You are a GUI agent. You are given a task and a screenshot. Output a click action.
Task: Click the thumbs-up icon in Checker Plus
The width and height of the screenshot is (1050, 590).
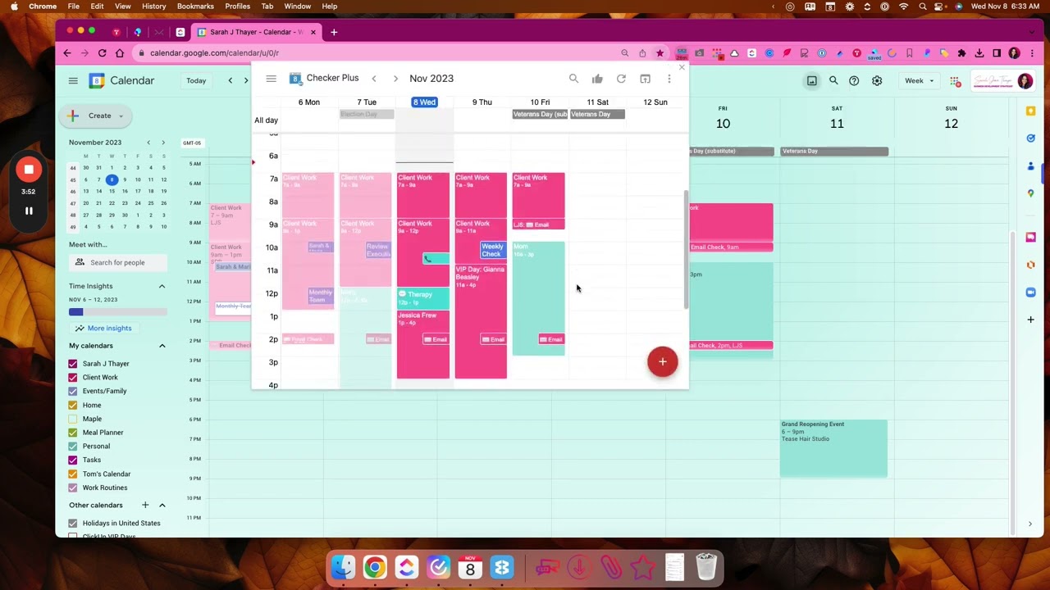click(597, 79)
